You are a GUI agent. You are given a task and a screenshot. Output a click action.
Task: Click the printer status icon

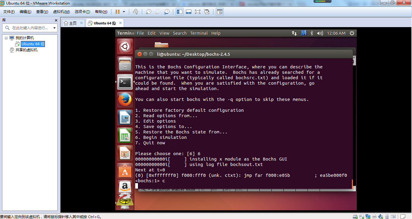[x=374, y=217]
